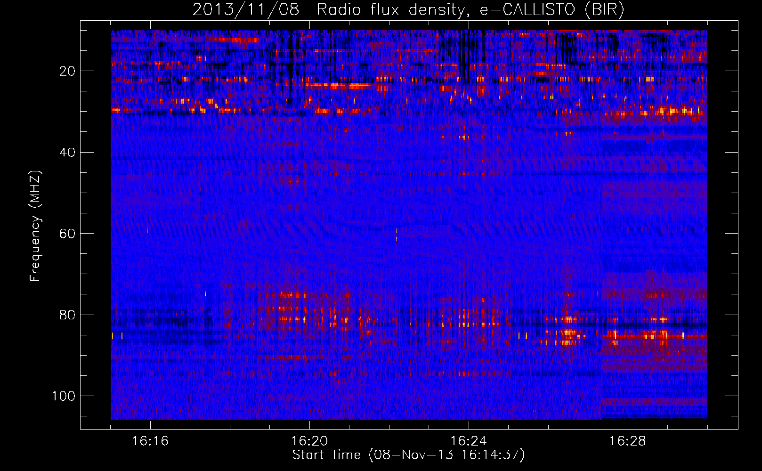The height and width of the screenshot is (471, 762).
Task: Click the '60' frequency tick label
Action: [x=68, y=234]
